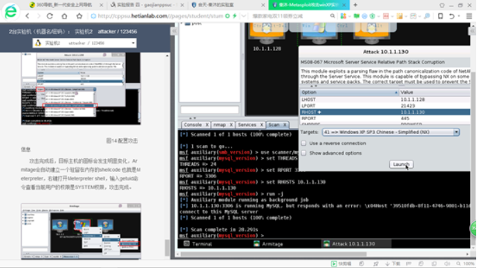Enable Use a reverse connection checkbox
This screenshot has height=268, width=479.
(303, 143)
